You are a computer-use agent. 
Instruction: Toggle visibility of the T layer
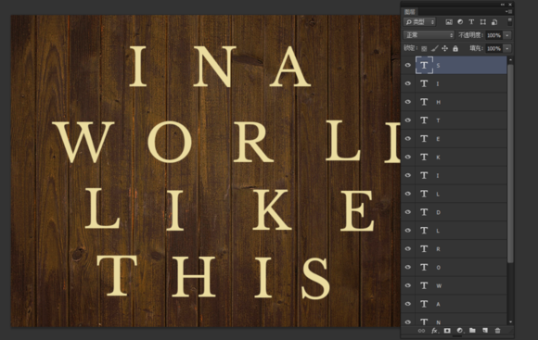(407, 120)
